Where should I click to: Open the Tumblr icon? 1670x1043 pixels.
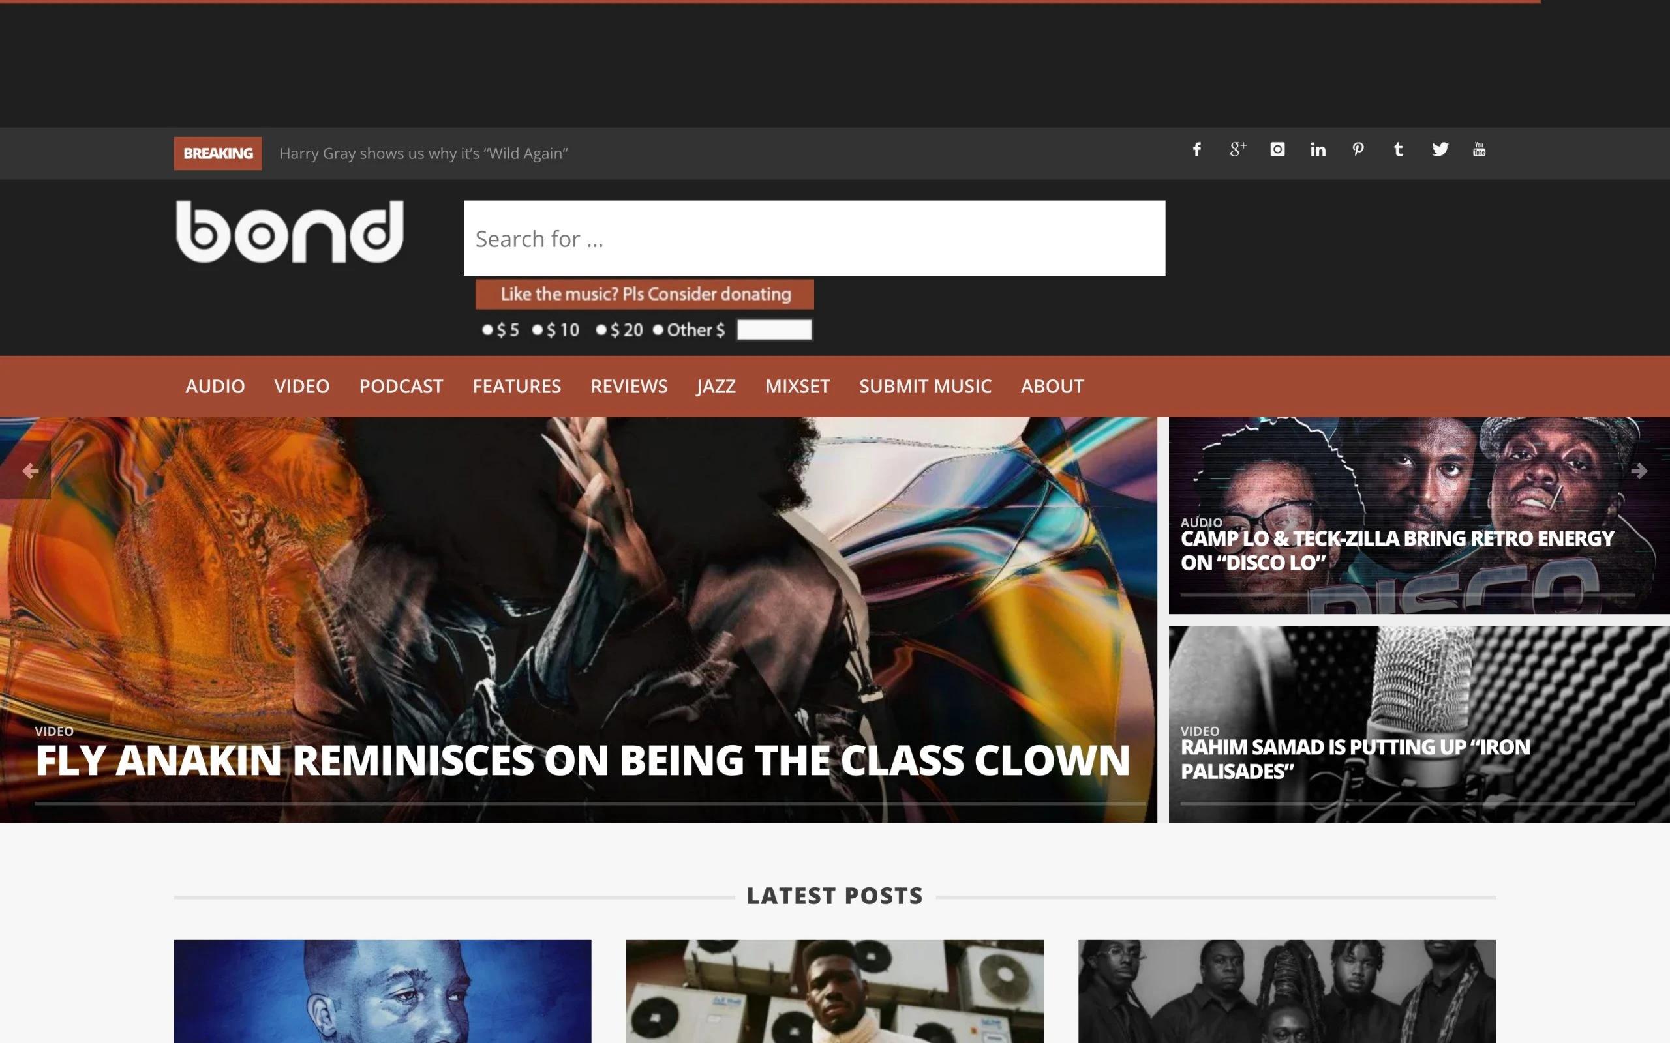1398,150
